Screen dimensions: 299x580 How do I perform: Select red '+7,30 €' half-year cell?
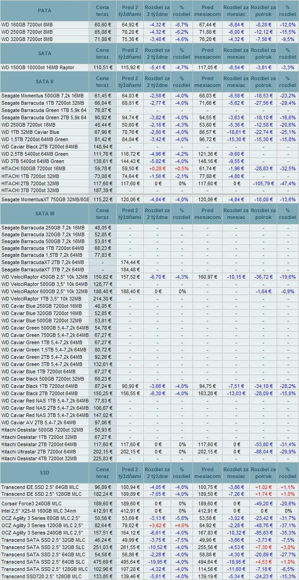click(264, 547)
